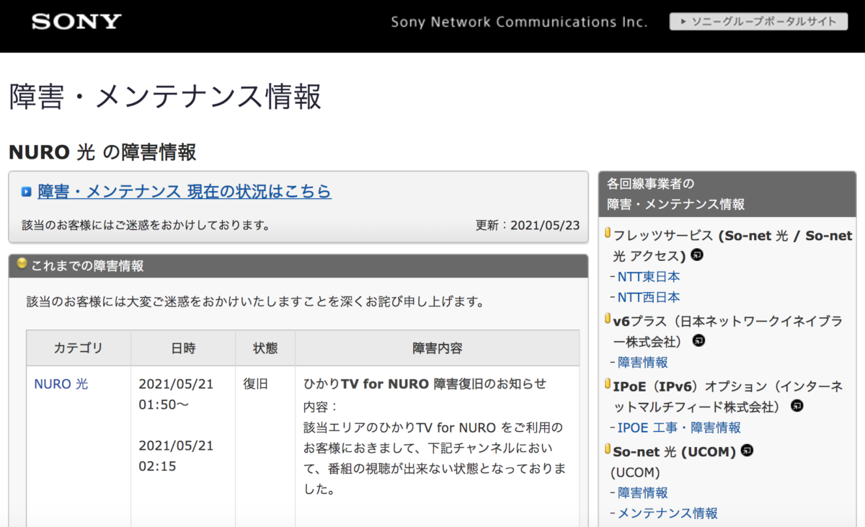Open 障害情報 link under v6プラス

(643, 362)
